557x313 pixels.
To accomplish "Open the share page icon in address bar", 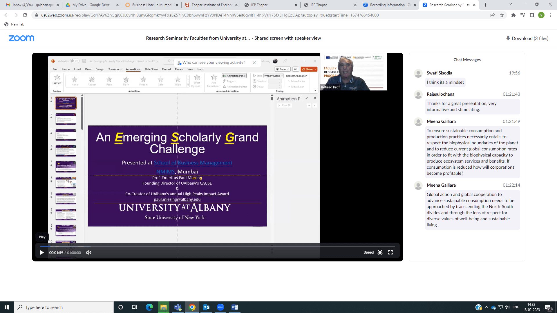I will pyautogui.click(x=493, y=15).
